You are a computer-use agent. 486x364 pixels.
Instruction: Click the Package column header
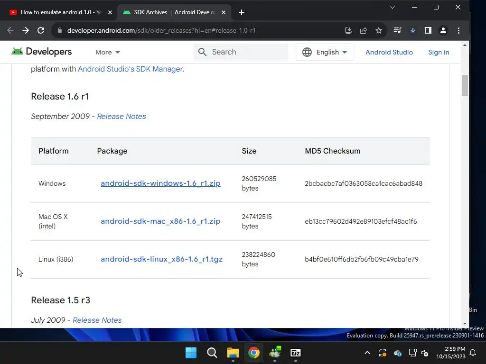112,151
